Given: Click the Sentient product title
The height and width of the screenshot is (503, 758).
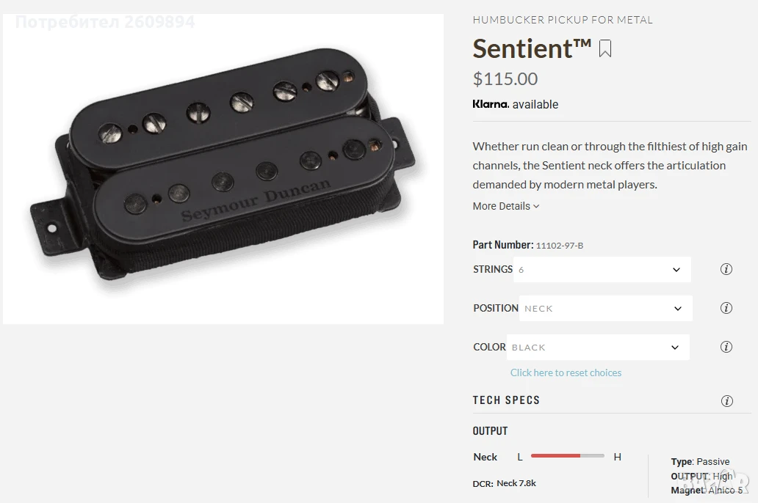Looking at the screenshot, I should pyautogui.click(x=532, y=48).
